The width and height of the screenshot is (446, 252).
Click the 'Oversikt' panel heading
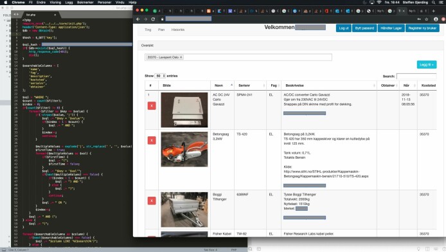(x=147, y=46)
